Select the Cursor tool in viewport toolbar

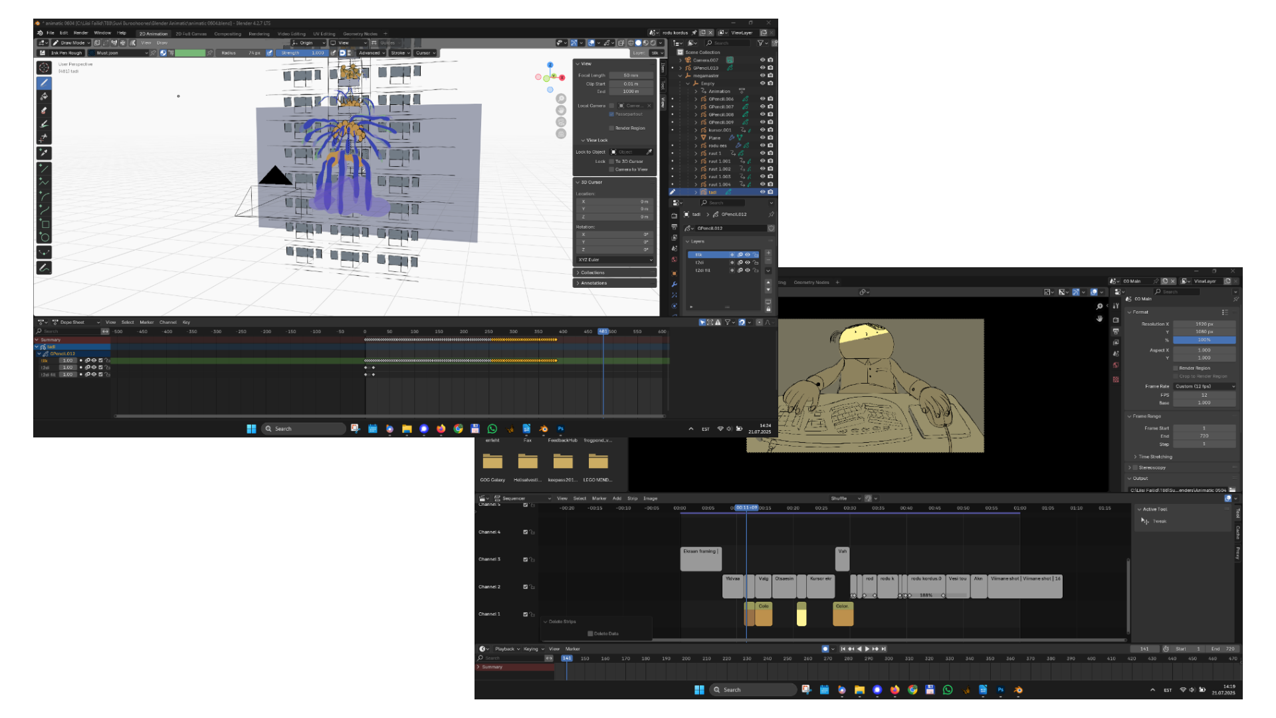[44, 68]
